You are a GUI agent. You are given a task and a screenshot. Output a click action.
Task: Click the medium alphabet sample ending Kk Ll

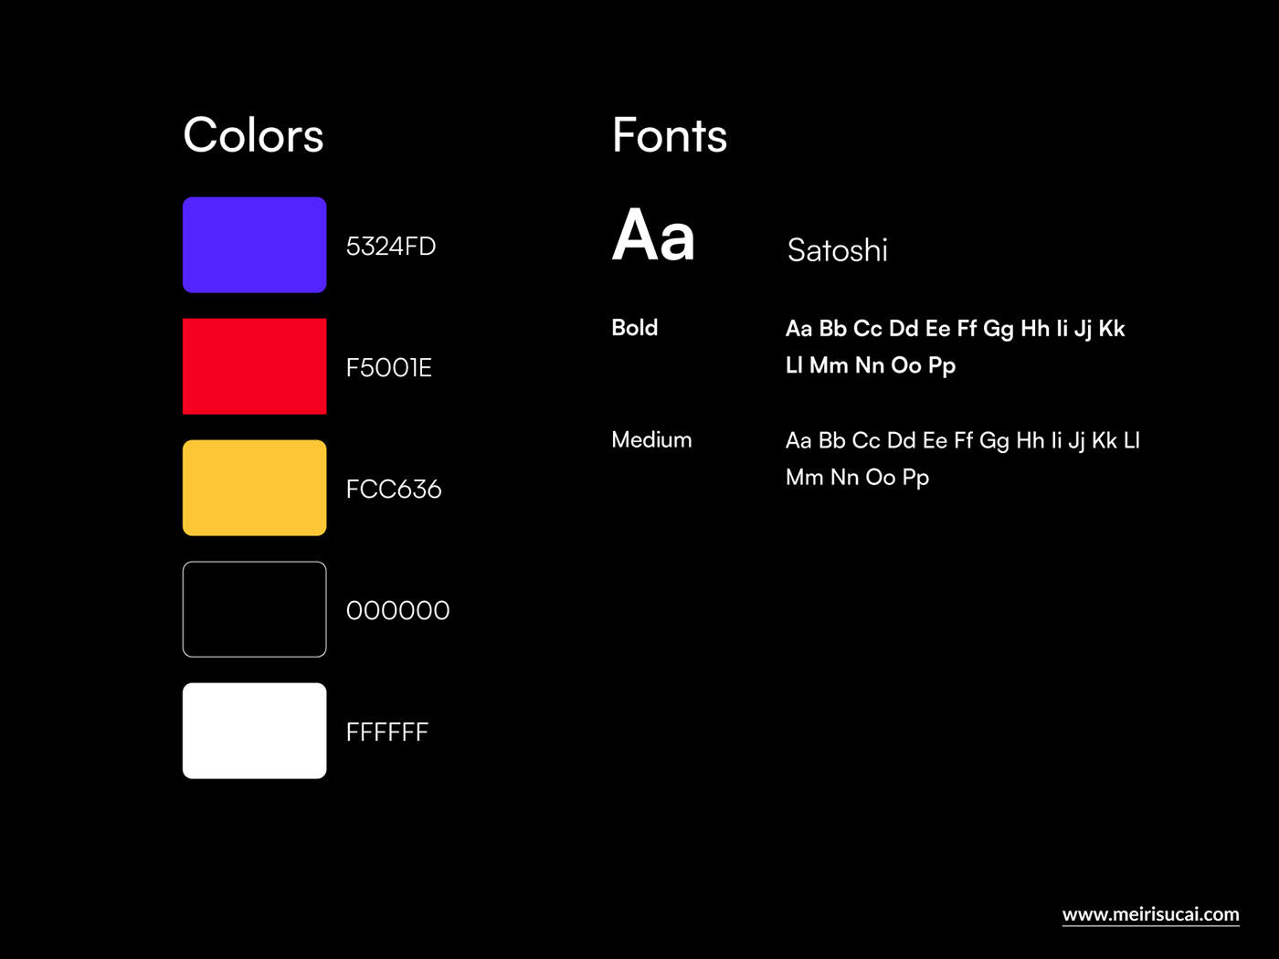(x=962, y=441)
